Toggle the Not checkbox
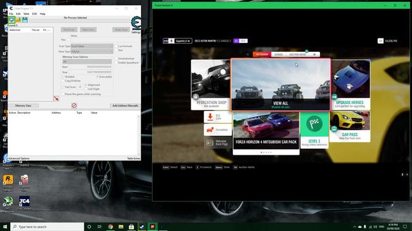The width and height of the screenshot is (412, 231). point(117,50)
